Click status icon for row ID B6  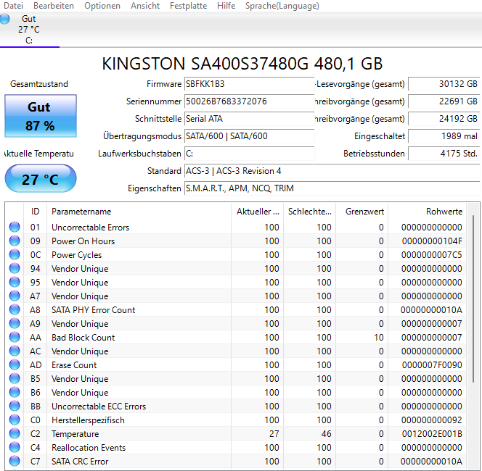tap(15, 392)
